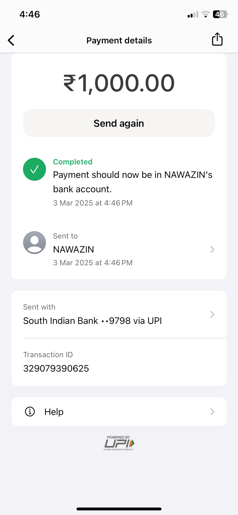Tap NAWAZIN's profile avatar icon
The width and height of the screenshot is (238, 515).
click(34, 243)
